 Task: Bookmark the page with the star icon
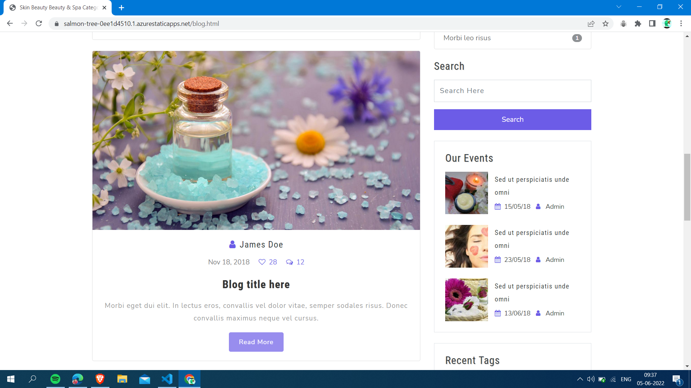[606, 24]
